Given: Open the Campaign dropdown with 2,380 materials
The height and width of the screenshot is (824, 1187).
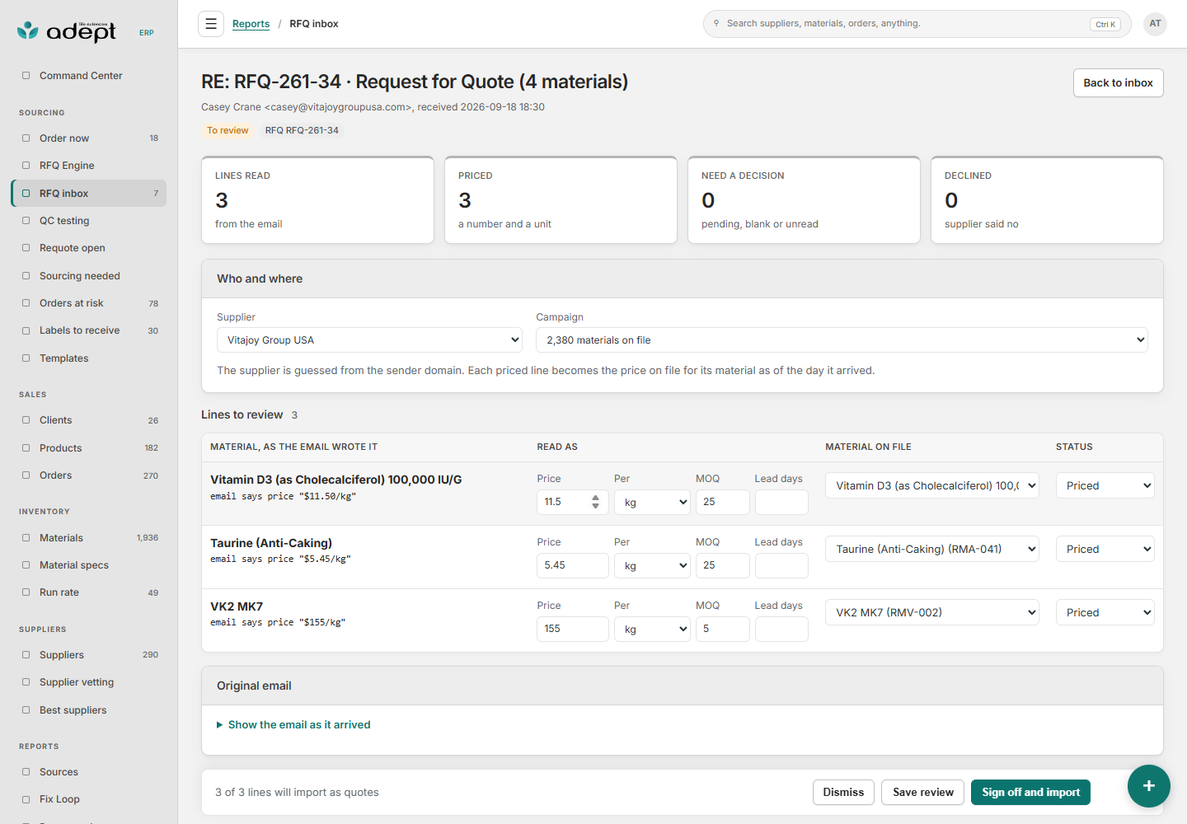Looking at the screenshot, I should click(842, 340).
